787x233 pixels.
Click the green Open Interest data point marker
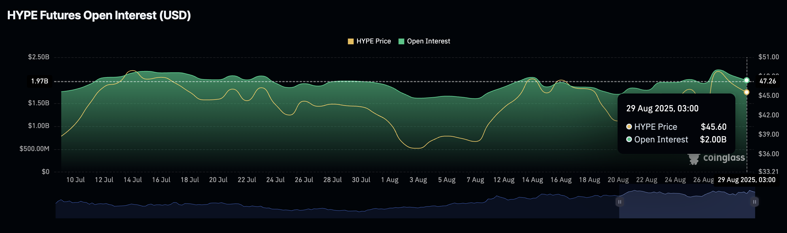tap(746, 80)
